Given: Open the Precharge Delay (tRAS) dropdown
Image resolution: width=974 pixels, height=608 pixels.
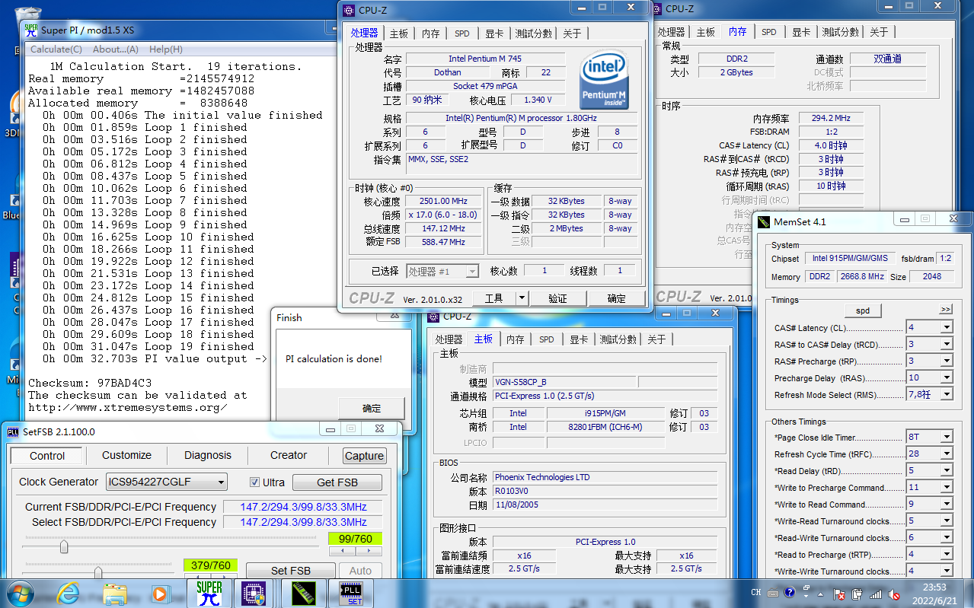Looking at the screenshot, I should [x=947, y=378].
